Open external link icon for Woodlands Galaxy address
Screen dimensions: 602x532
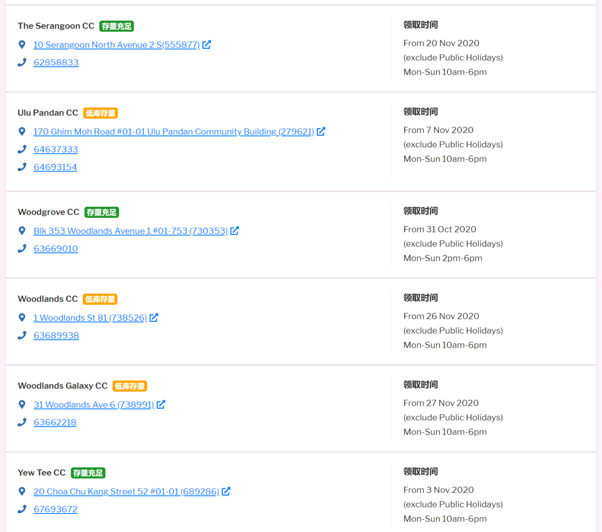click(161, 404)
